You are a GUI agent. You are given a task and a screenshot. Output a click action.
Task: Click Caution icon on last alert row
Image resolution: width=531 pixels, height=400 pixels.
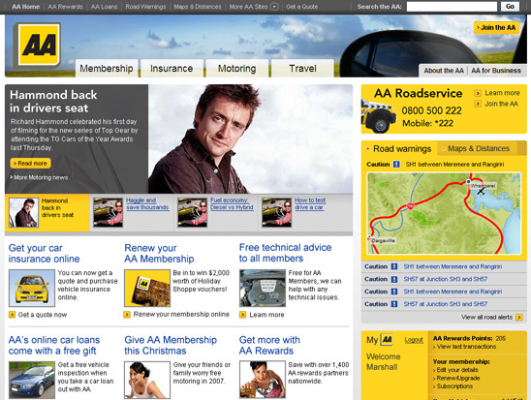point(394,304)
